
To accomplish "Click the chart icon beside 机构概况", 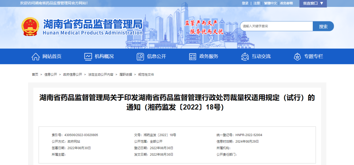I will tap(88, 57).
